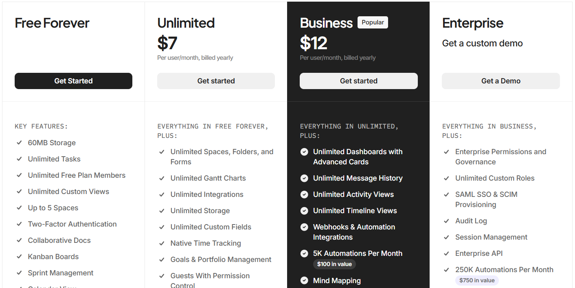This screenshot has width=575, height=288.
Task: Click the checkmark beside 60MB Storage
Action: click(19, 143)
